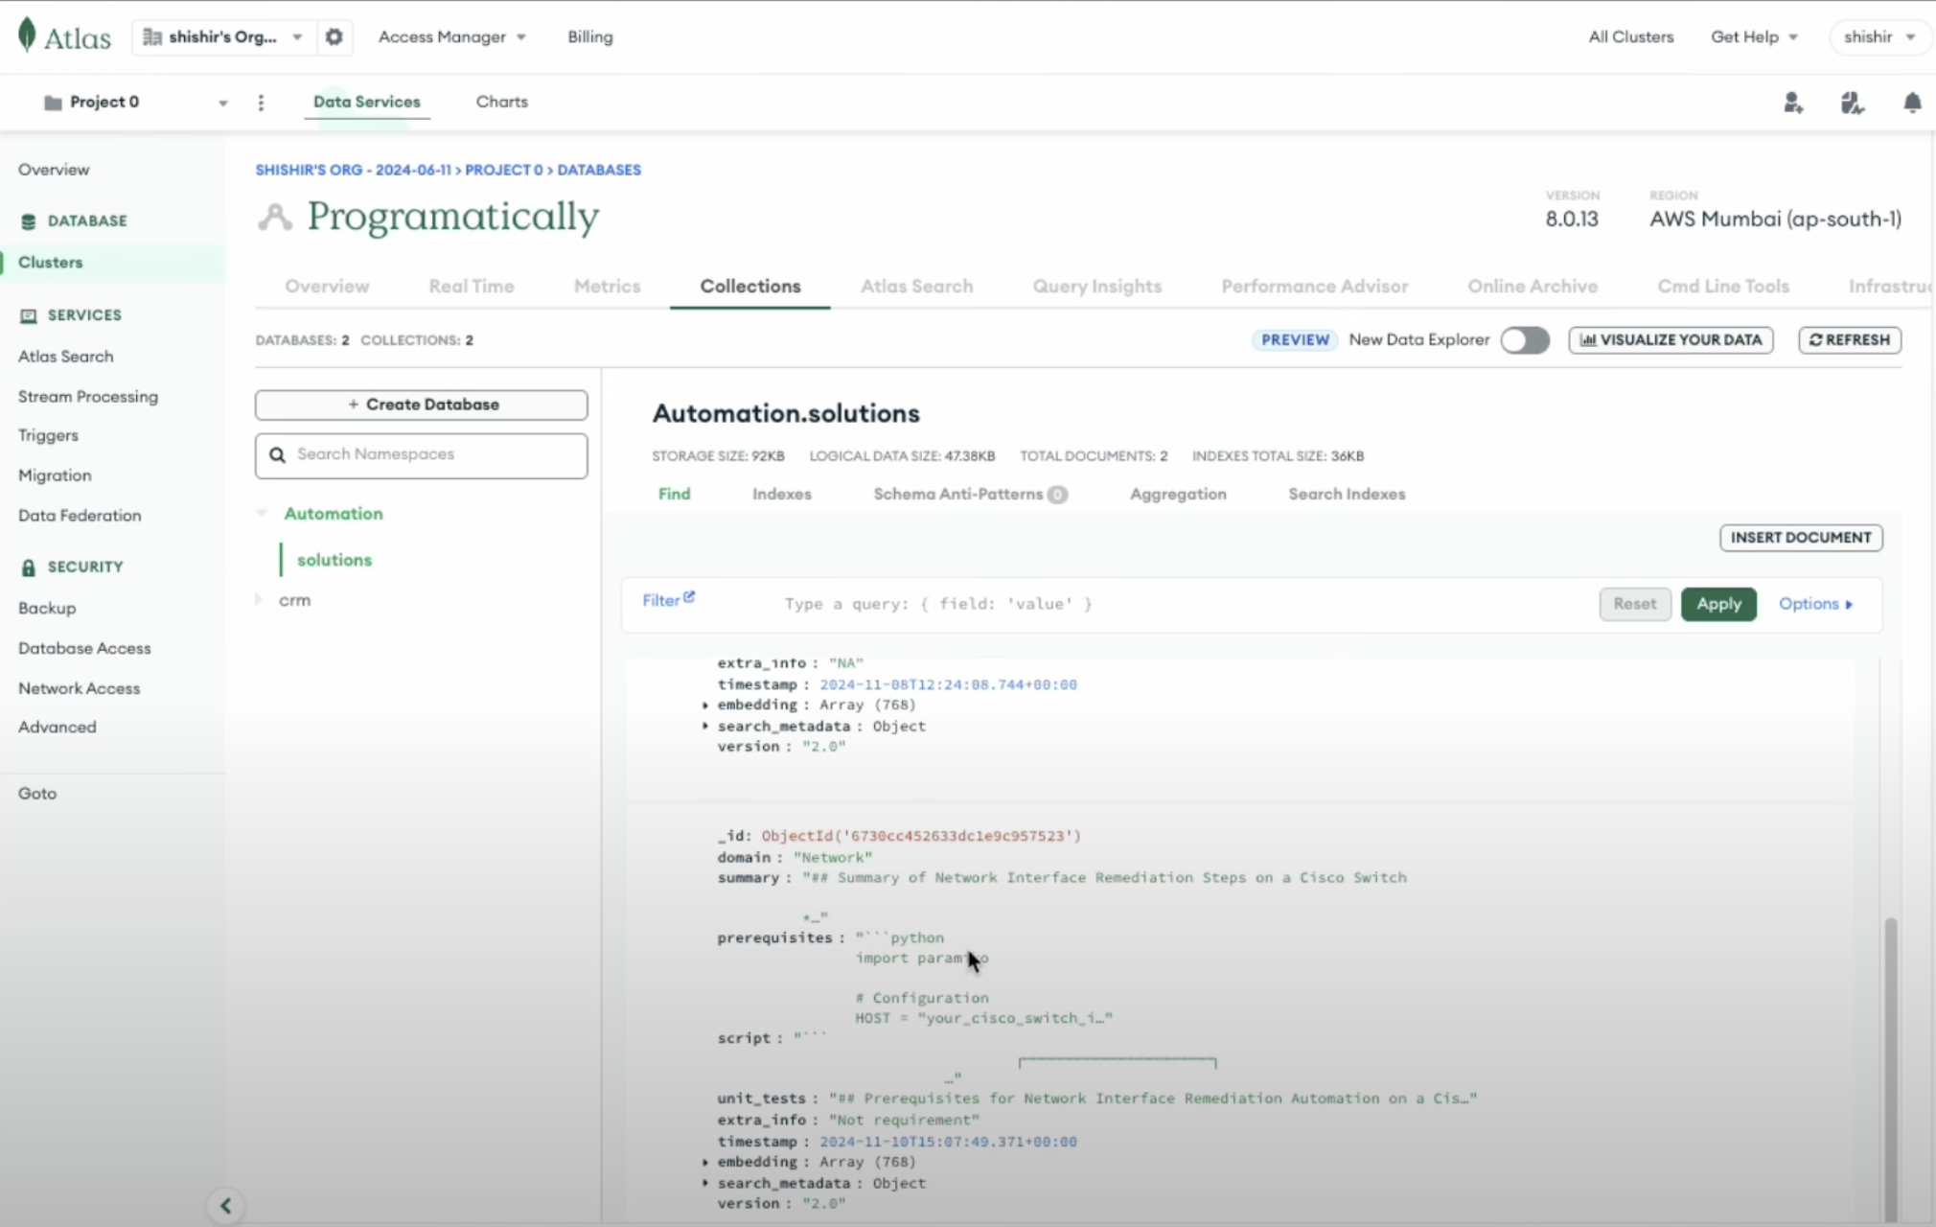Click the PROJECT 0 breadcrumb link
Viewport: 1936px width, 1227px height.
point(503,170)
